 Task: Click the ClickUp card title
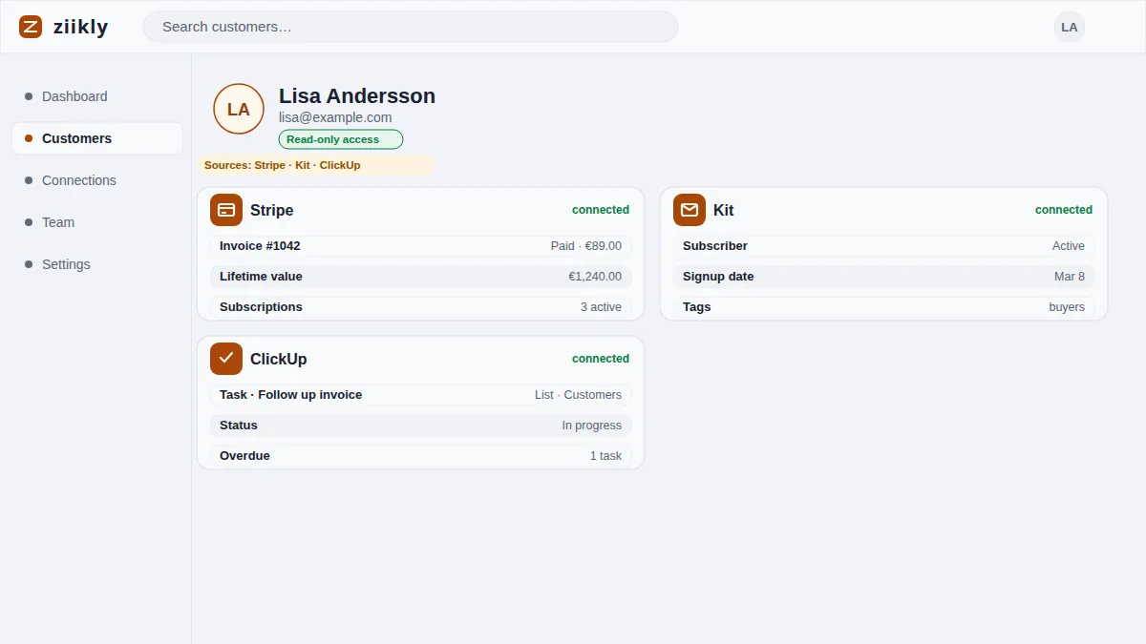(279, 359)
